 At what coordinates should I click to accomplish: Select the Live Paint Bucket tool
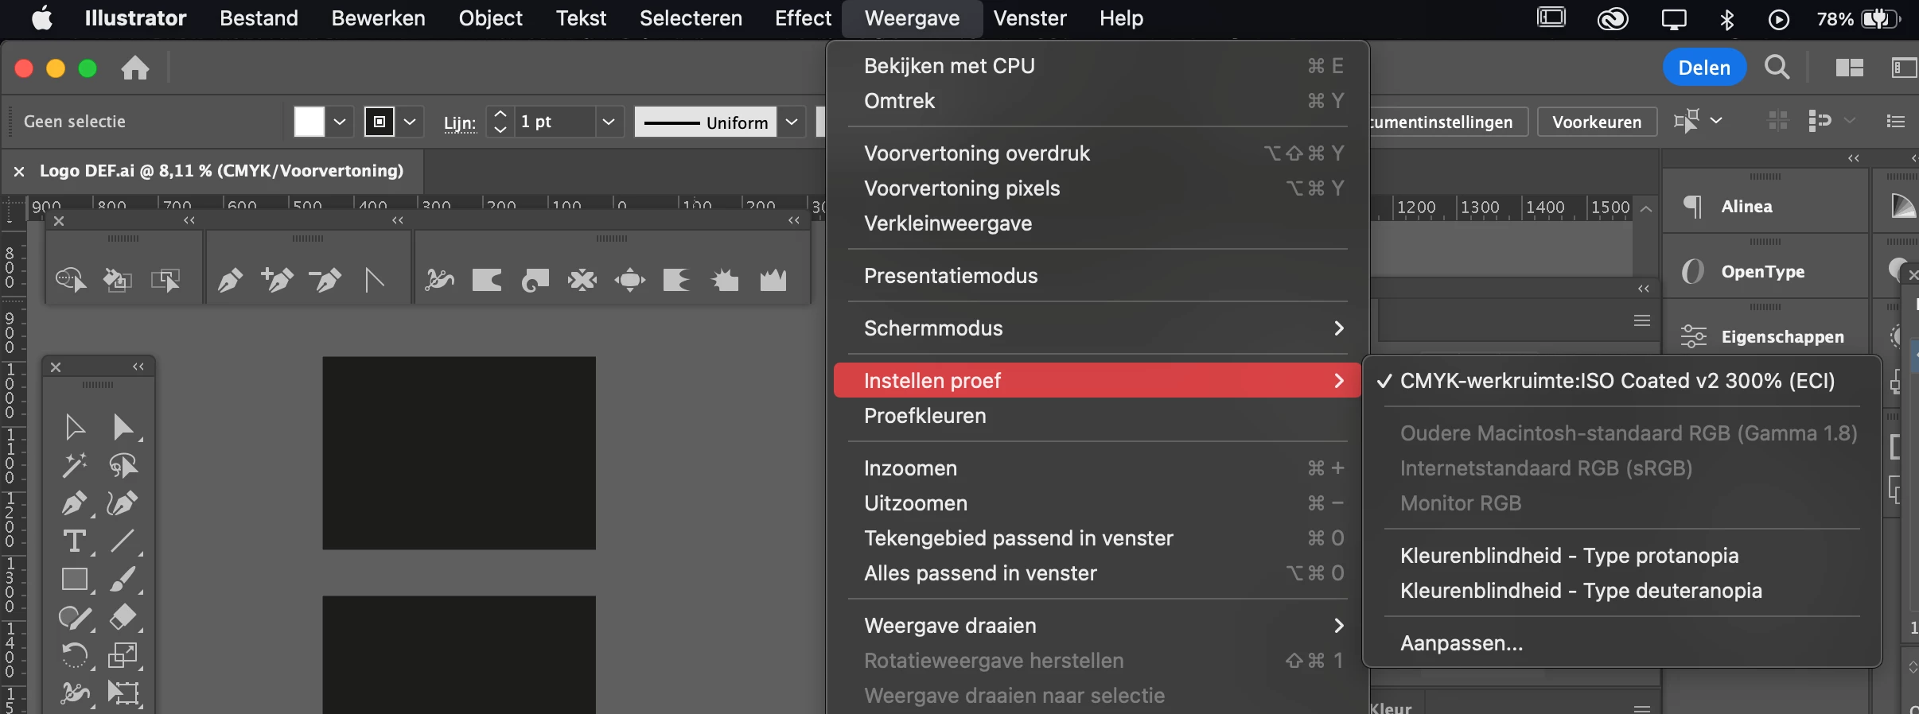(118, 280)
